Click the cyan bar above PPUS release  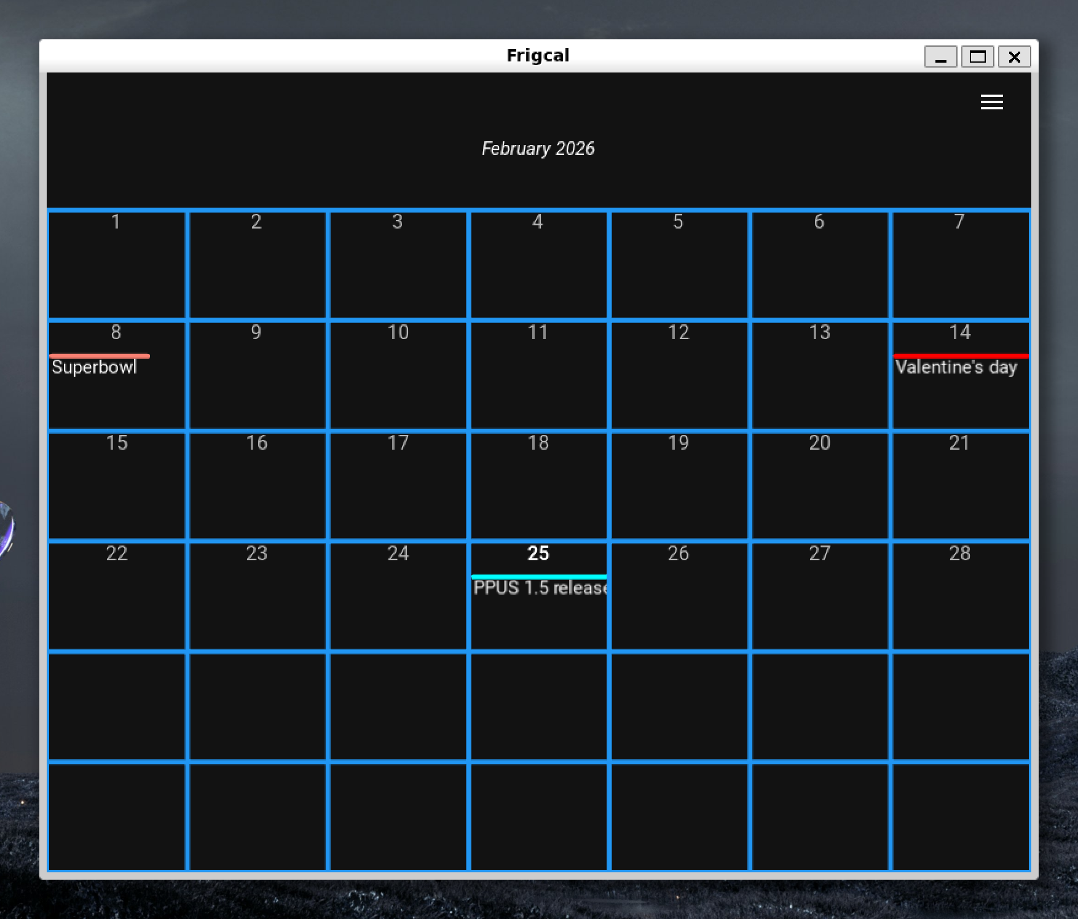[538, 576]
